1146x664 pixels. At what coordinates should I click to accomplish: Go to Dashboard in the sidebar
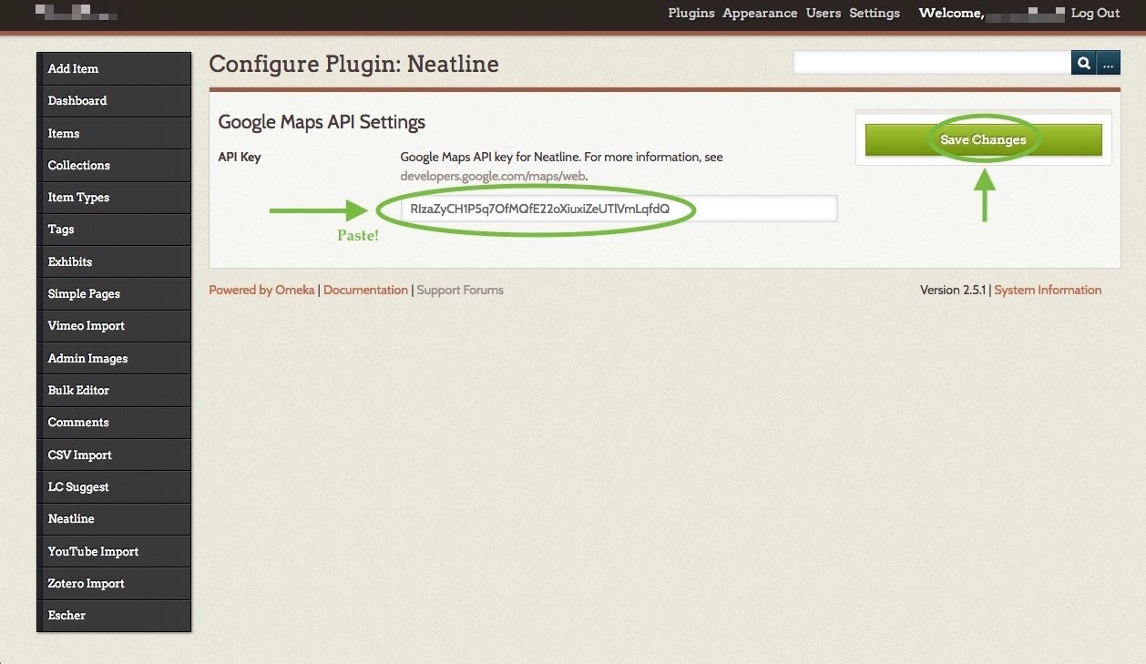click(x=114, y=101)
